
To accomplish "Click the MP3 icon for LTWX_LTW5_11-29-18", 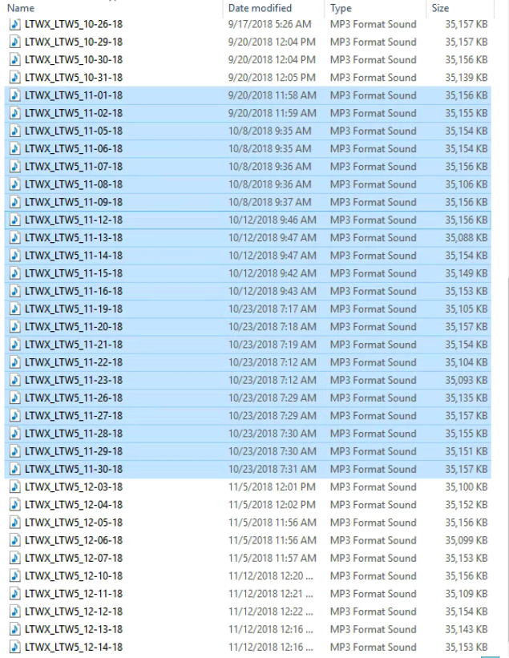I will 15,451.
